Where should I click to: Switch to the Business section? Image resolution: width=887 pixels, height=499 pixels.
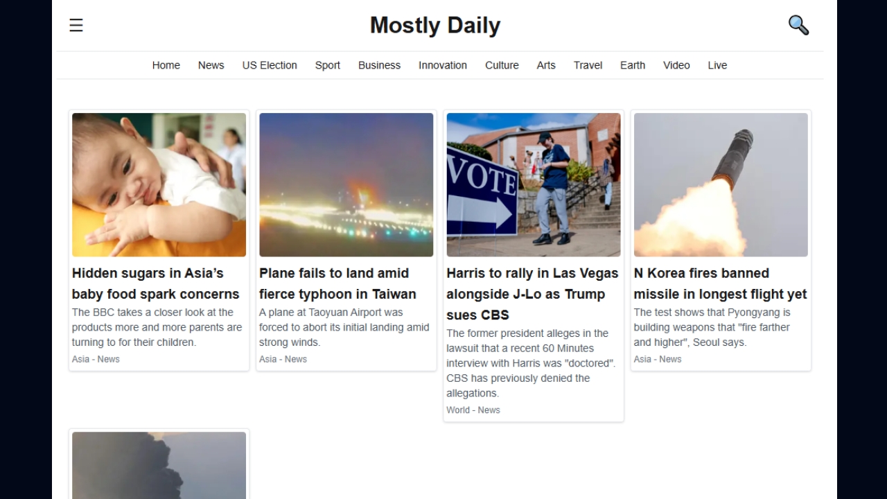[x=379, y=65]
